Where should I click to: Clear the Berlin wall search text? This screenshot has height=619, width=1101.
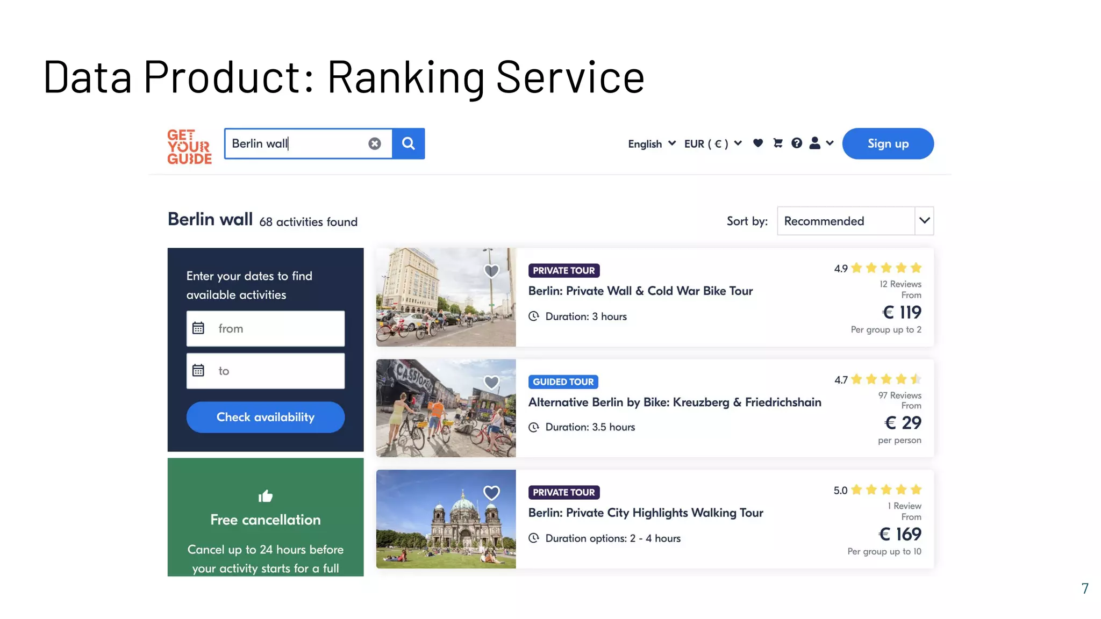click(375, 143)
